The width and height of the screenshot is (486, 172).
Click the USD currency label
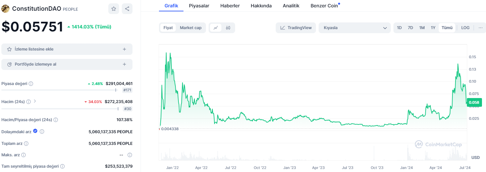[475, 157]
